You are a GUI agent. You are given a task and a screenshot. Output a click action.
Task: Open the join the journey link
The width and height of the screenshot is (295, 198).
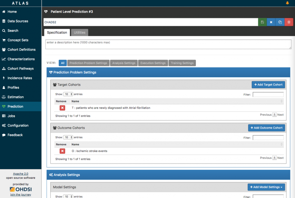coord(21,195)
